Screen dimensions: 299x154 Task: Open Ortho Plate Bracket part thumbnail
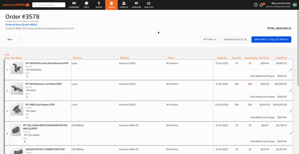[x=16, y=67]
